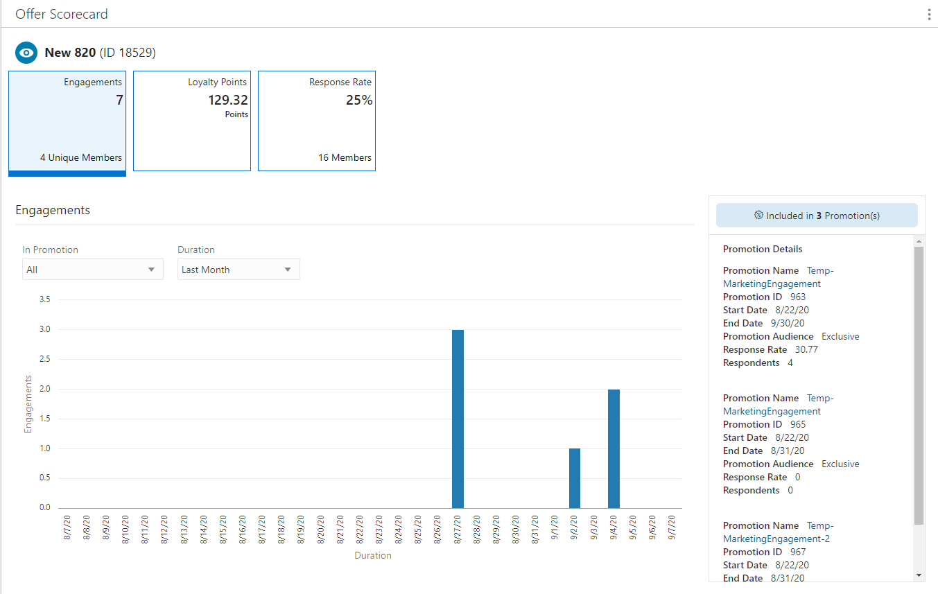938x594 pixels.
Task: Click the '4 Unique Members' text
Action: 81,157
